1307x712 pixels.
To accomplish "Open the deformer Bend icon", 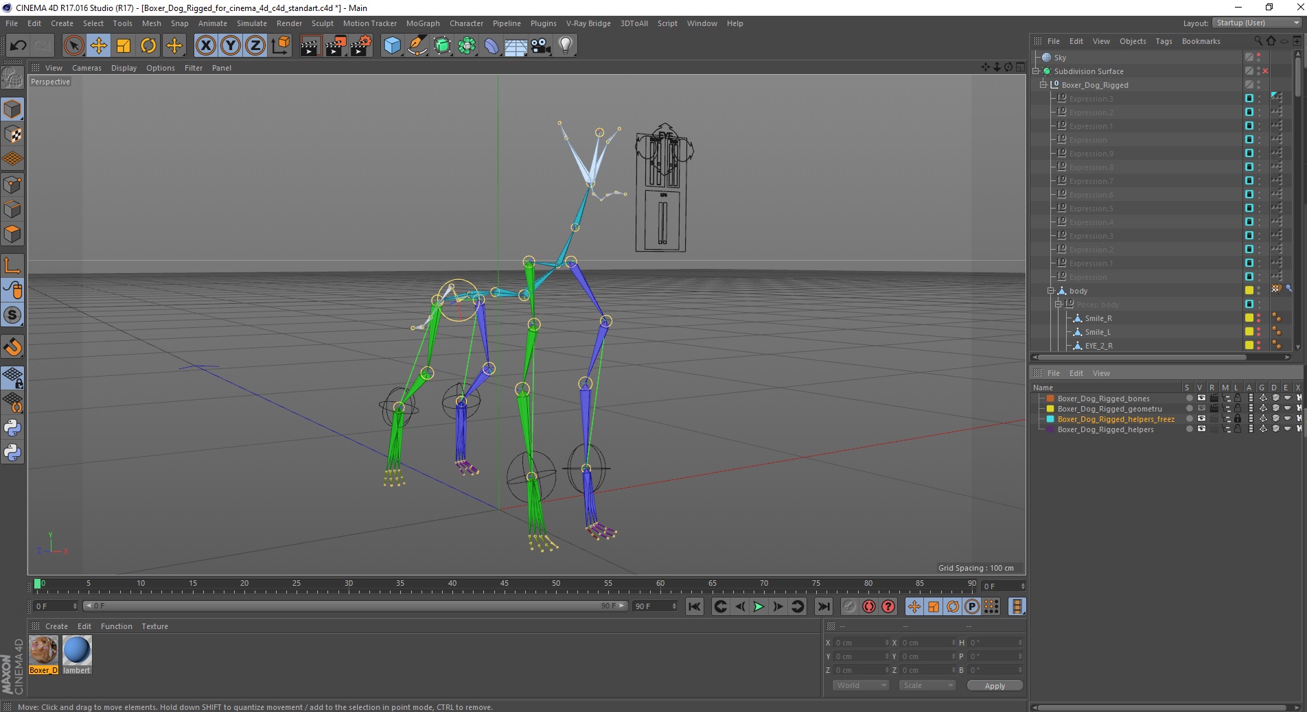I will click(491, 46).
